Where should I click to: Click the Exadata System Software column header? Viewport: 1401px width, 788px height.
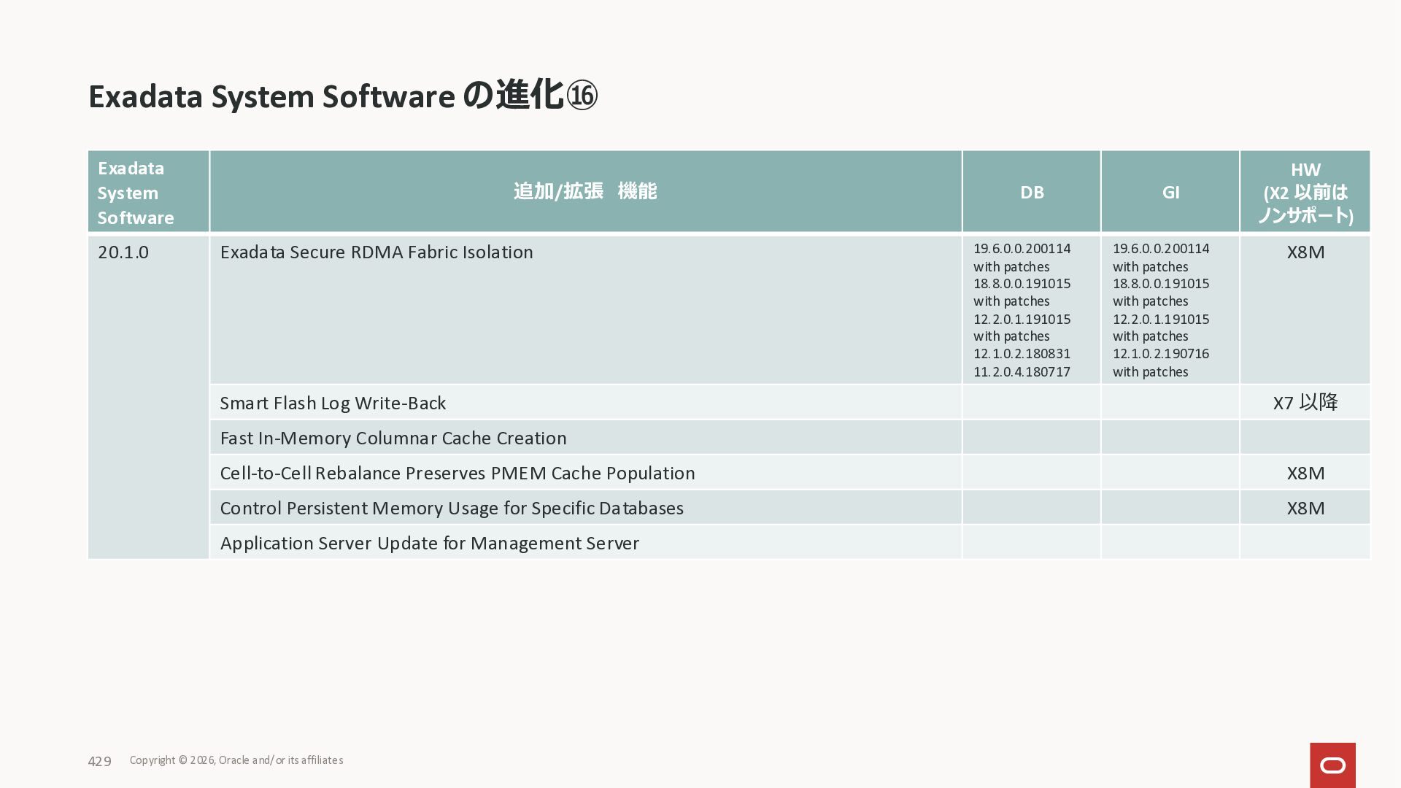(136, 193)
